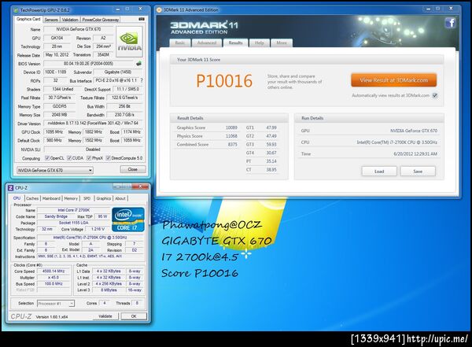Click the Save button in Run Details
This screenshot has height=347, width=472.
click(x=418, y=172)
